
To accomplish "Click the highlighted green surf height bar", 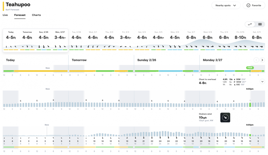I will coord(250,105).
